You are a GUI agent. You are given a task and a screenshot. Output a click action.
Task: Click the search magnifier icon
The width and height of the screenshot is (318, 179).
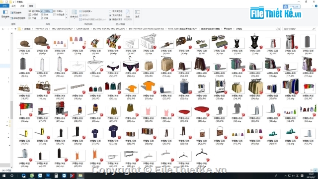pyautogui.click(x=314, y=29)
